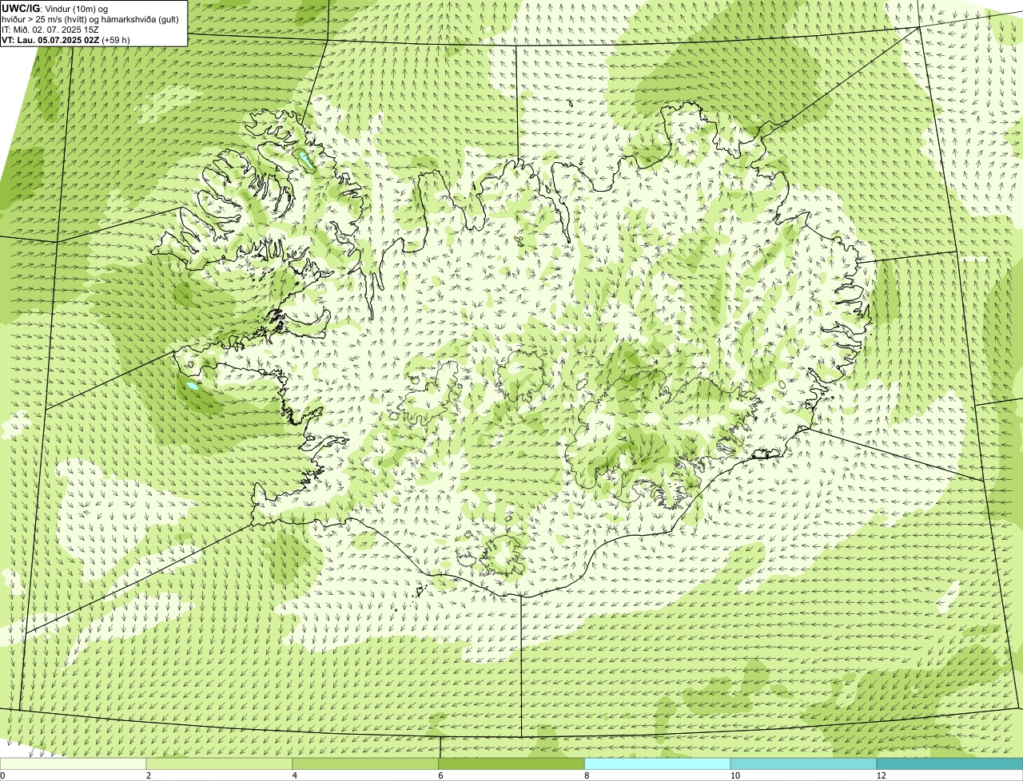Click the 8–10 m/s light cyan legend swatch
This screenshot has width=1023, height=781.
click(658, 764)
